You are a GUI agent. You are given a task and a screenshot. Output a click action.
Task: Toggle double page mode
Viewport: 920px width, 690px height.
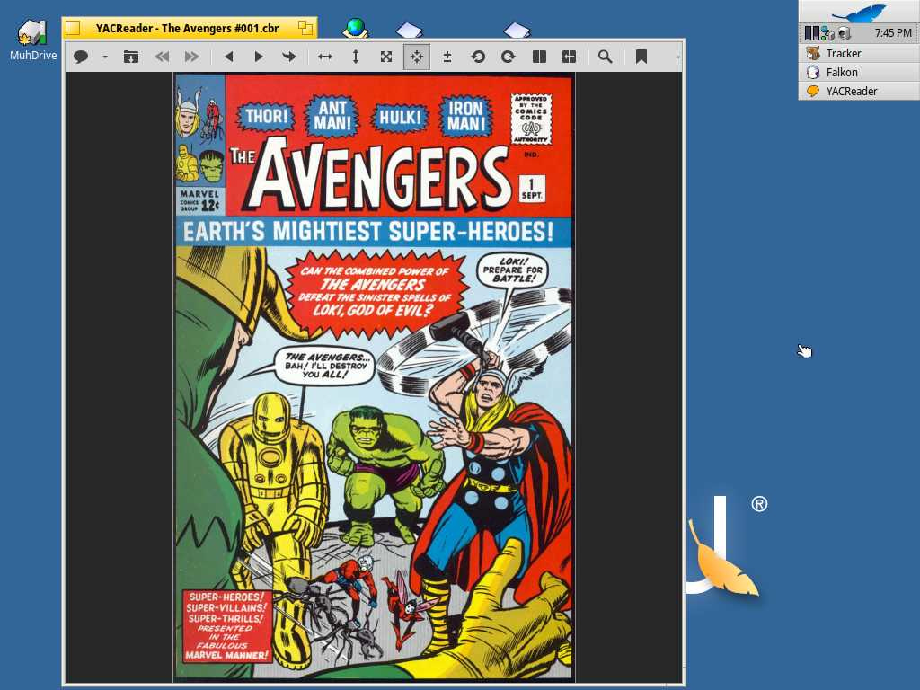point(539,57)
